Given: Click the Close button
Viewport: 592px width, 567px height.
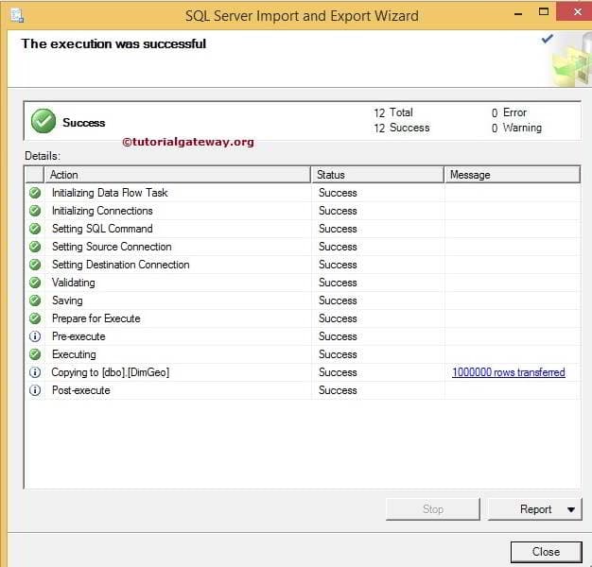Looking at the screenshot, I should click(546, 552).
